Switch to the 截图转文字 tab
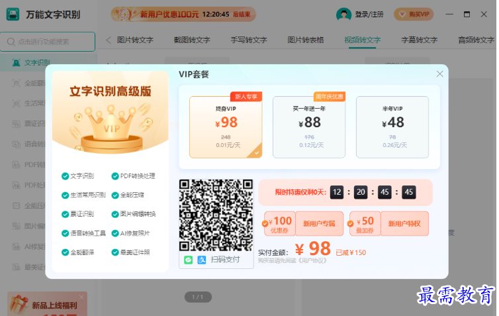The height and width of the screenshot is (316, 499). coord(192,40)
